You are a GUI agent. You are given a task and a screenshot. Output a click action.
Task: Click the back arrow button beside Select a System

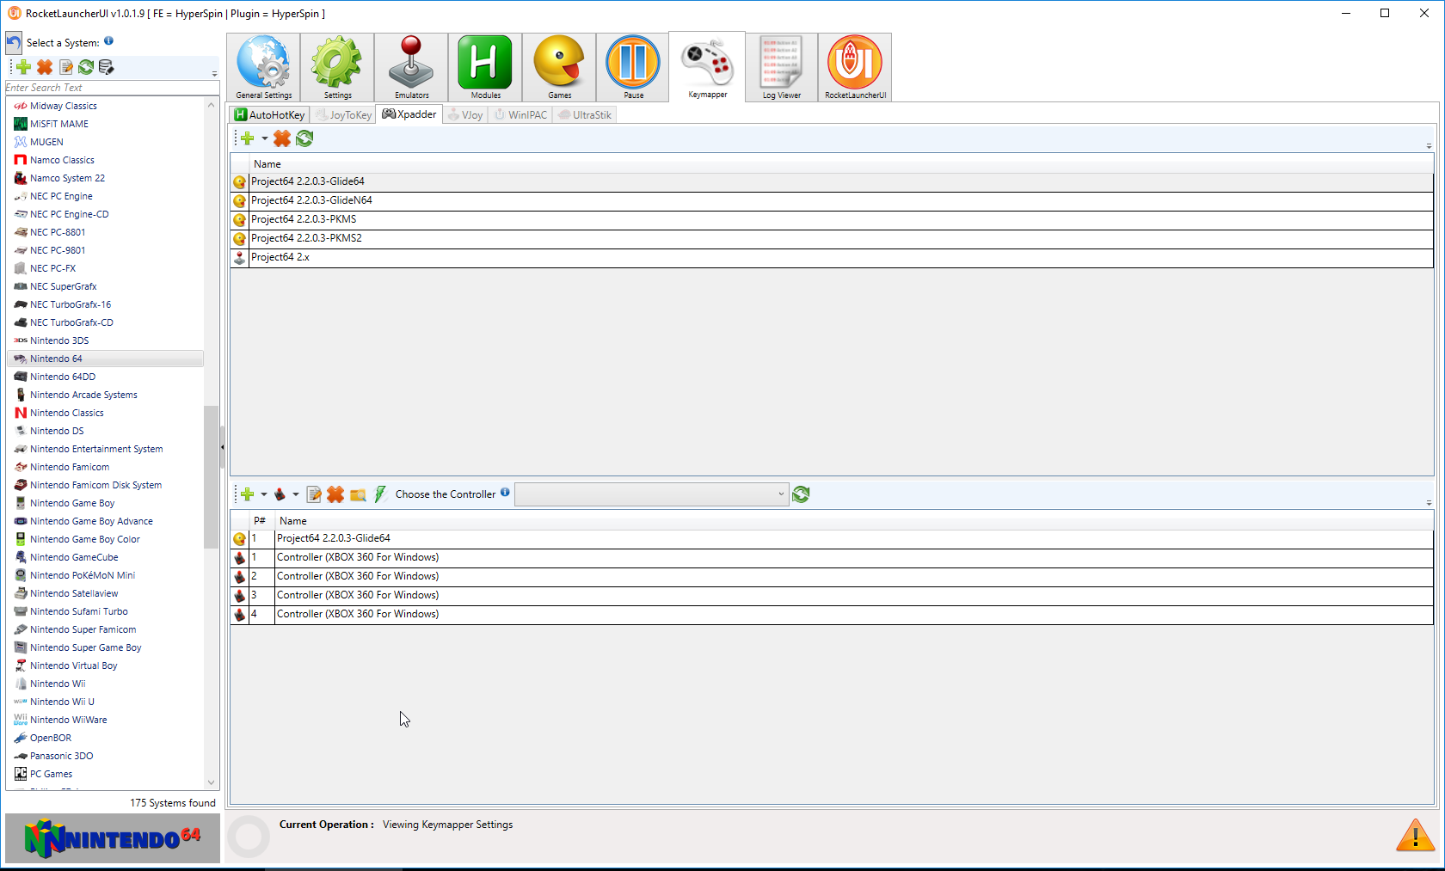(x=14, y=42)
